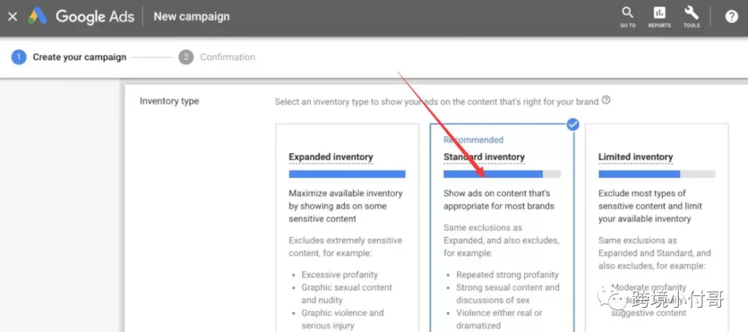Image resolution: width=748 pixels, height=332 pixels.
Task: Click the Expanded inventory coverage bar
Action: [347, 174]
